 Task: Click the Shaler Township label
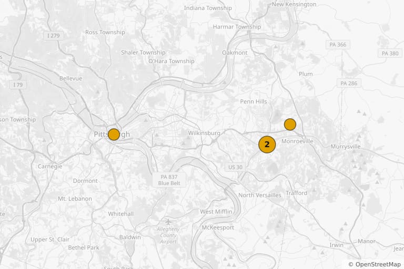[143, 53]
